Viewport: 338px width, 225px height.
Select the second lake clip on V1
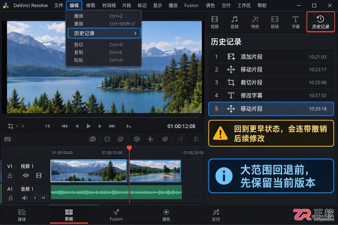coord(155,171)
